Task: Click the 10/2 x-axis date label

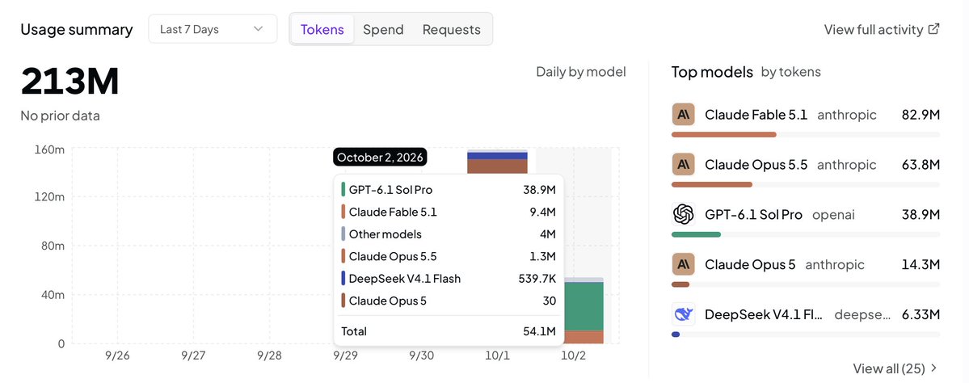Action: 573,356
